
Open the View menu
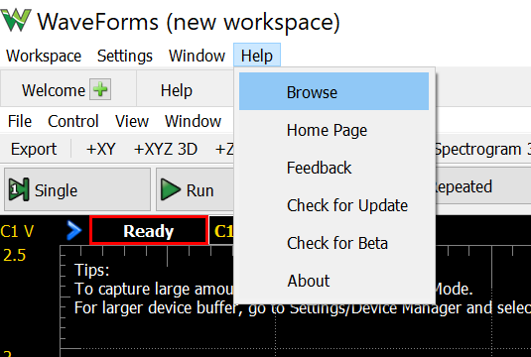click(132, 121)
